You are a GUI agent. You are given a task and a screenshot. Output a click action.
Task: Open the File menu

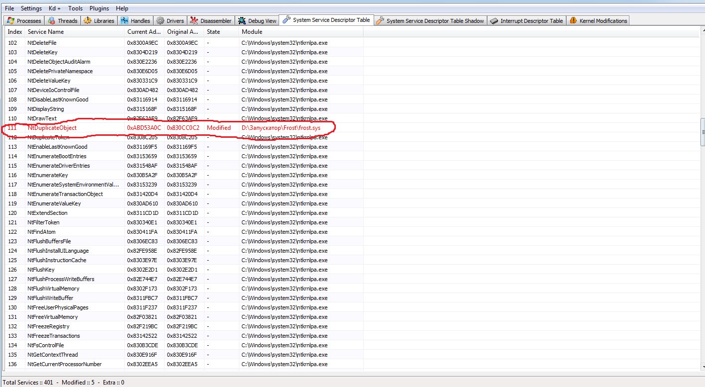click(9, 8)
